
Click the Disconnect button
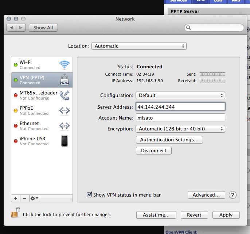(x=154, y=150)
